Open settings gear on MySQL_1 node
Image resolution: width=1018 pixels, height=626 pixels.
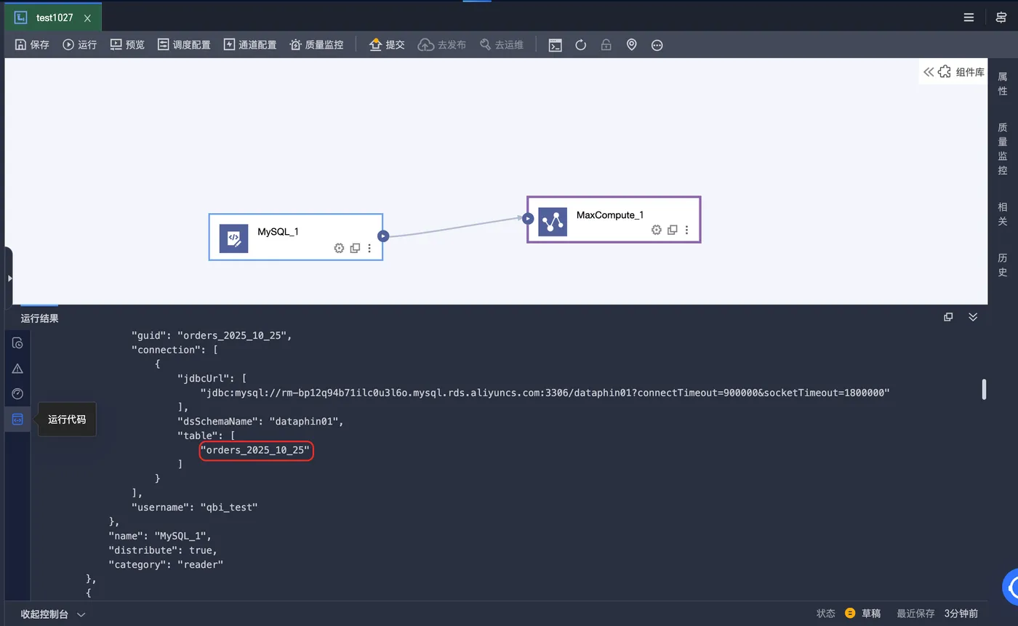pyautogui.click(x=339, y=248)
